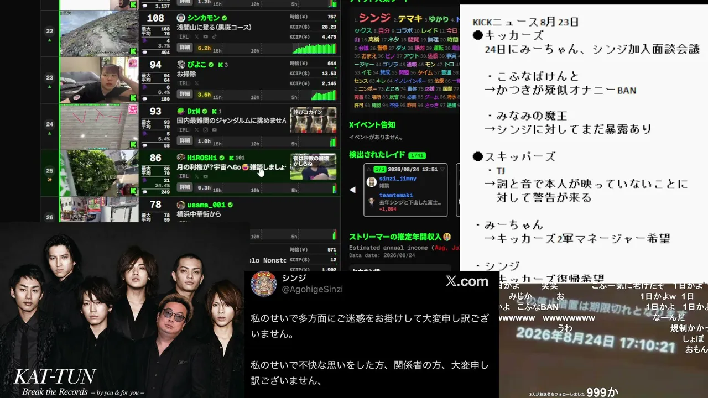Click シンジ's profile avatar on the tweet
708x398 pixels.
point(263,284)
